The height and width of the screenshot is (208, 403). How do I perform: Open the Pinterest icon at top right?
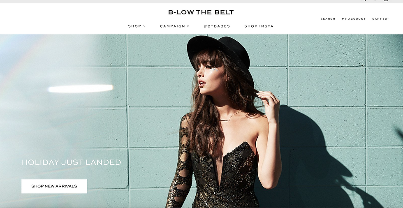pos(375,0)
